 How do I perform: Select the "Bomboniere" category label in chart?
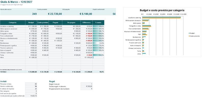coord(137,37)
